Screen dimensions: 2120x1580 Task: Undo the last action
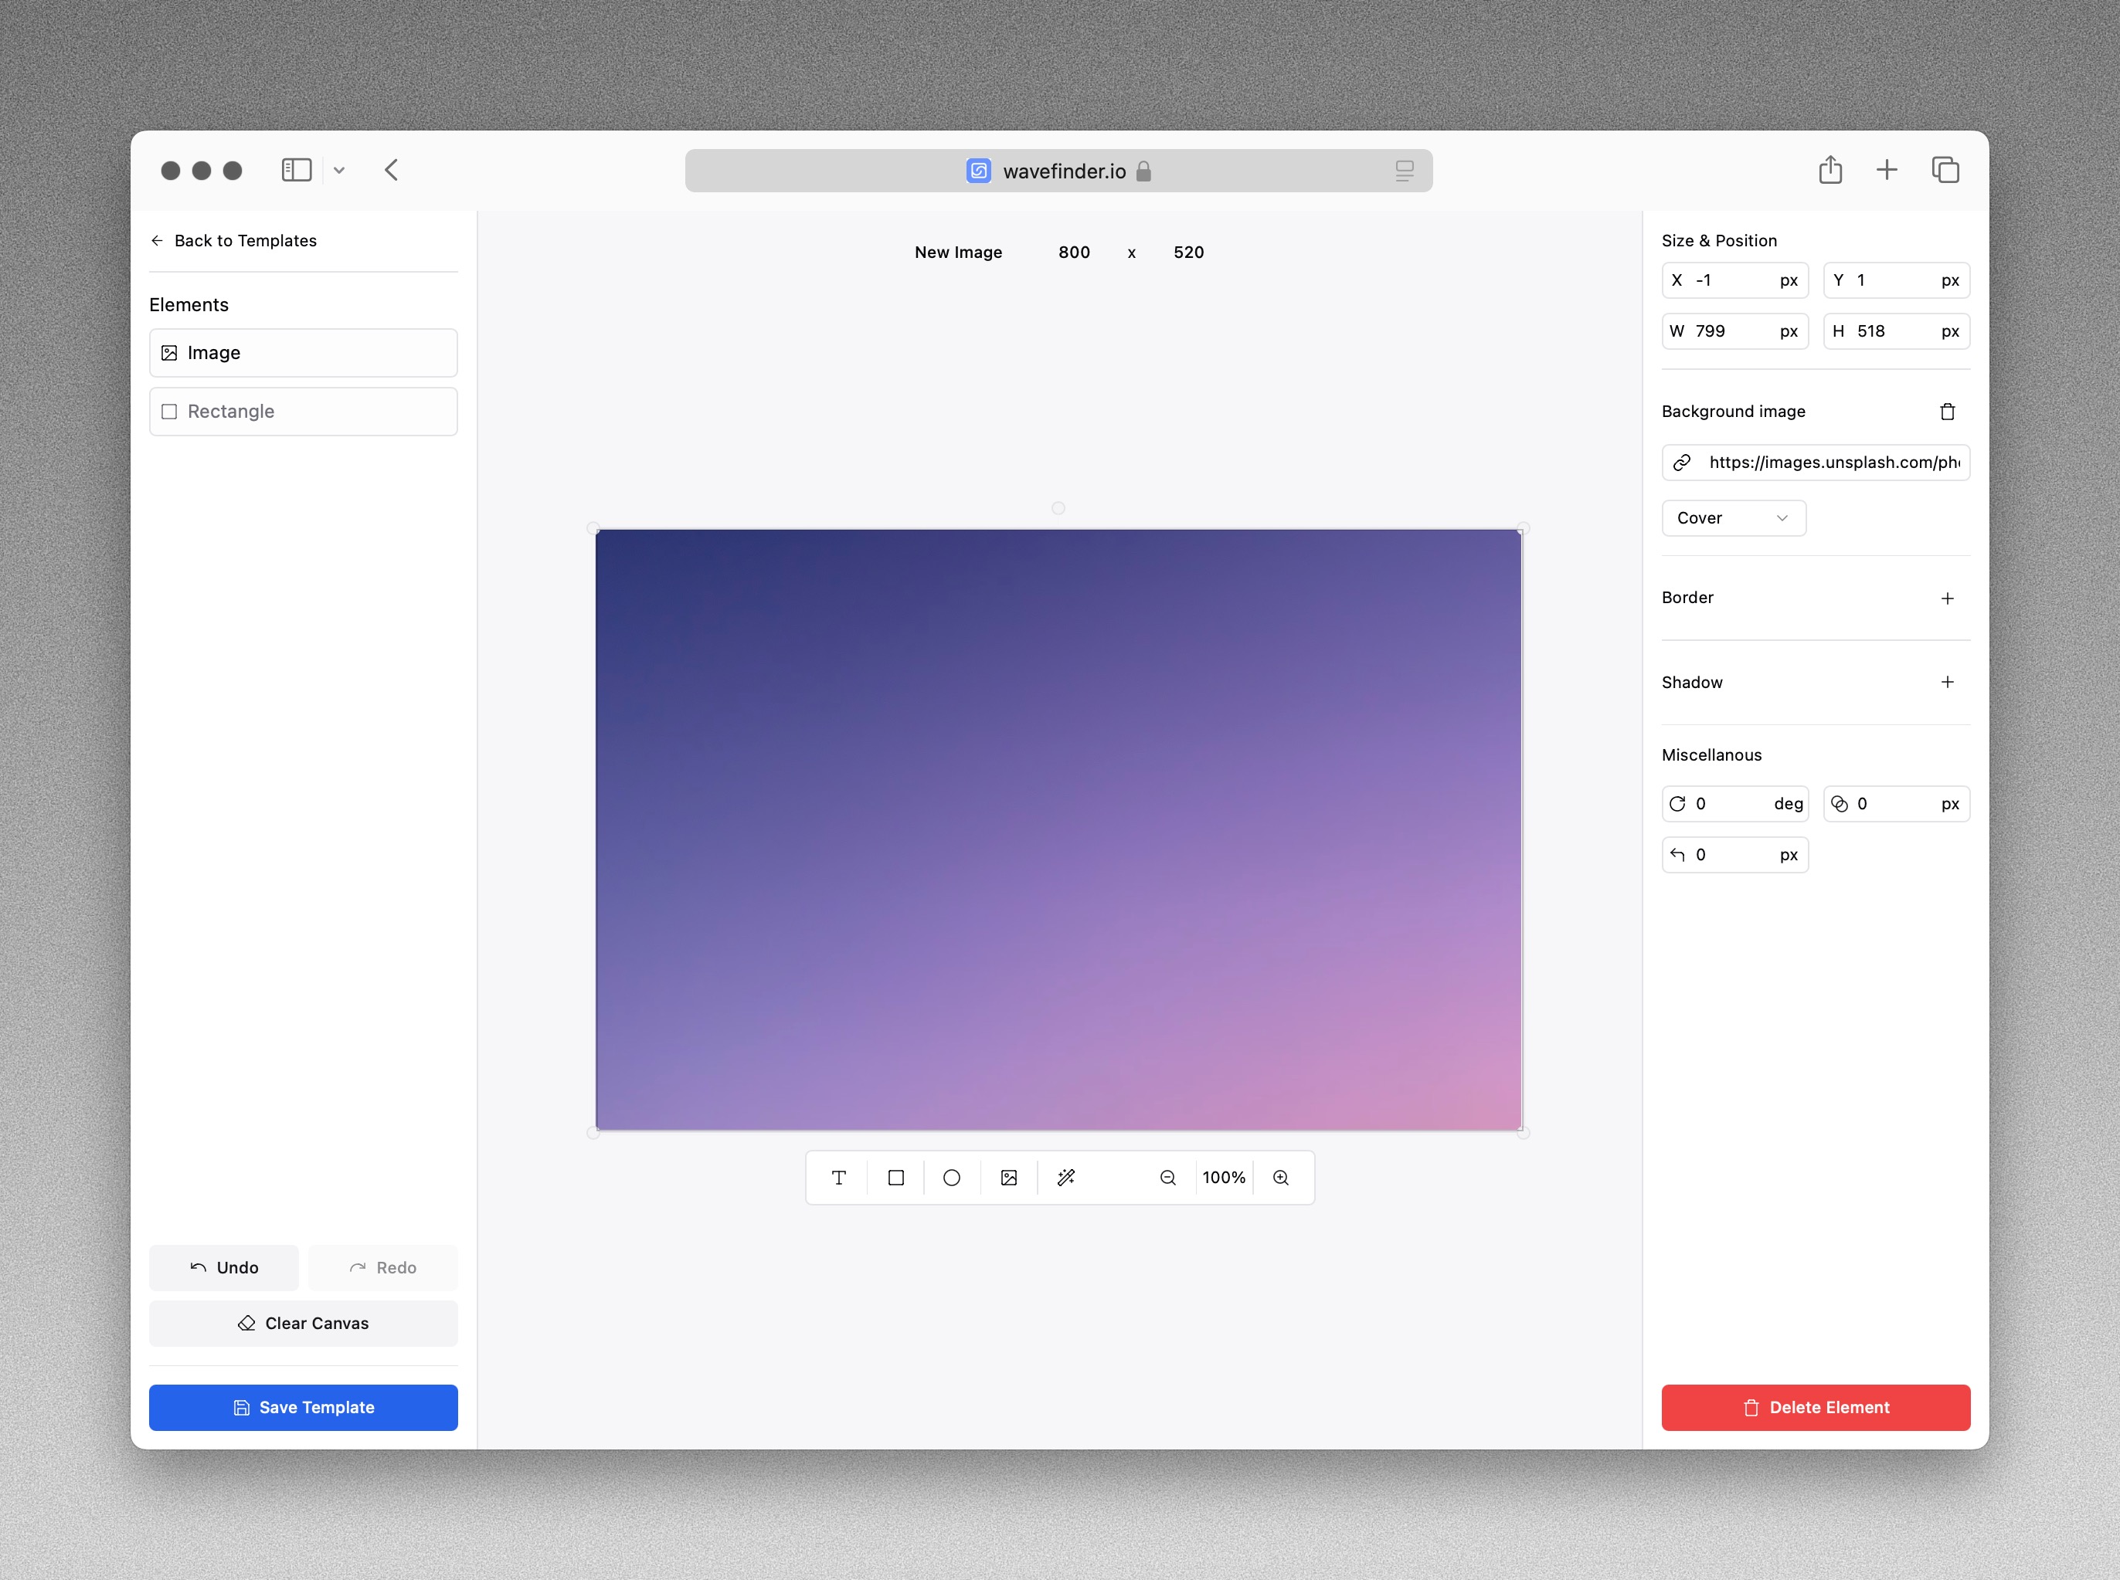tap(224, 1267)
